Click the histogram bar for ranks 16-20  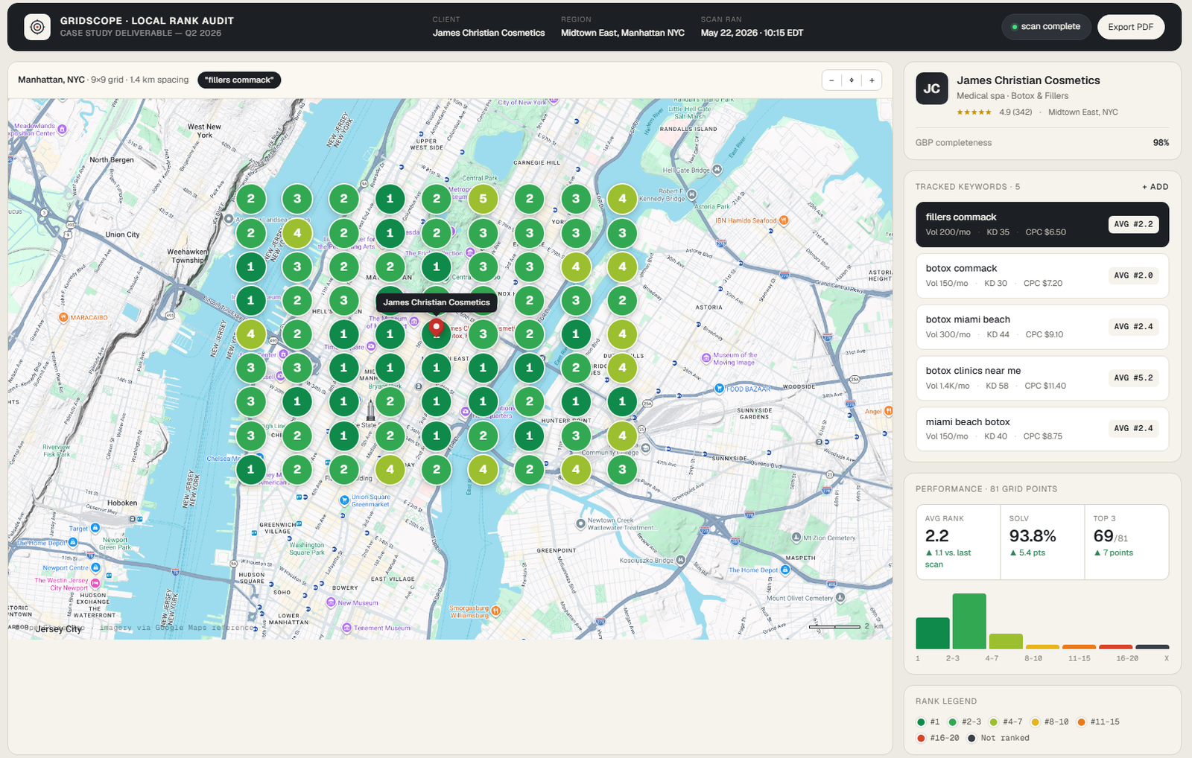[x=1115, y=647]
